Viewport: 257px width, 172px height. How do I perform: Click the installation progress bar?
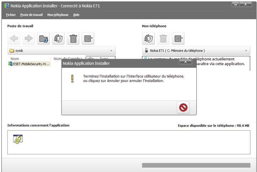[x=196, y=165]
